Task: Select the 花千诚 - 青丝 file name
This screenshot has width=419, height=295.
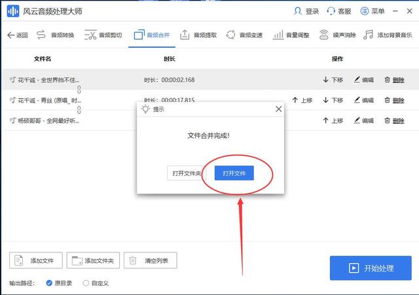Action: click(x=49, y=100)
